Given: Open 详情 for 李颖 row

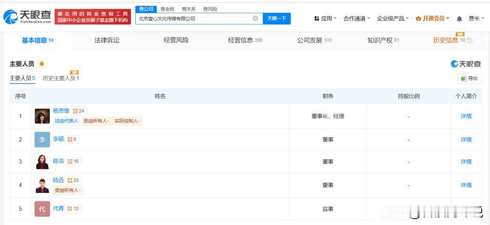Looking at the screenshot, I should (x=466, y=140).
